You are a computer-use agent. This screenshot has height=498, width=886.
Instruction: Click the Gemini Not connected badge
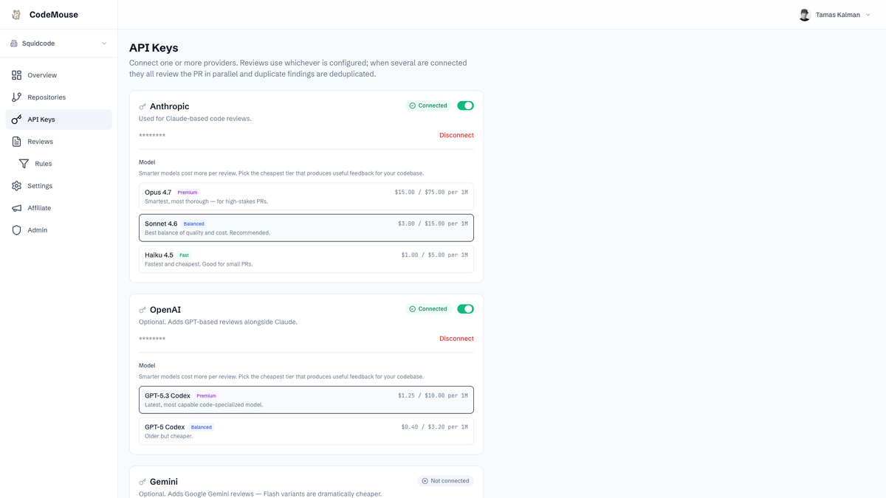[x=445, y=481]
